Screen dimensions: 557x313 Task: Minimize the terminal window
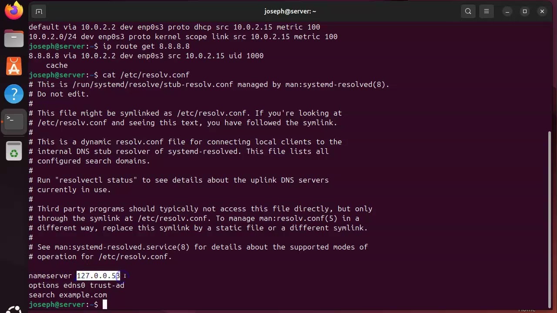[507, 11]
